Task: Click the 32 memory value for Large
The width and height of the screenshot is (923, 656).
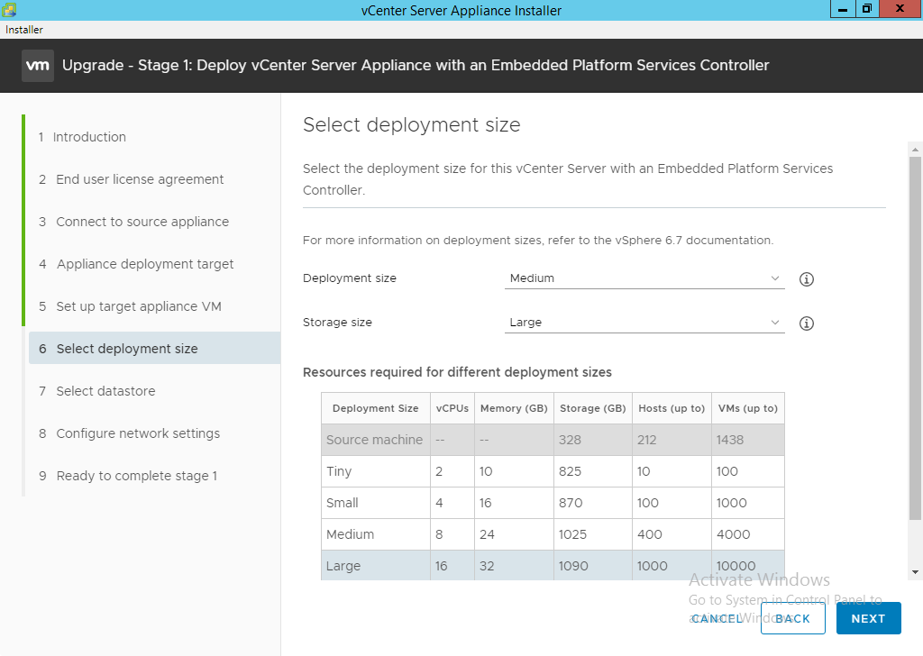Action: [x=487, y=566]
